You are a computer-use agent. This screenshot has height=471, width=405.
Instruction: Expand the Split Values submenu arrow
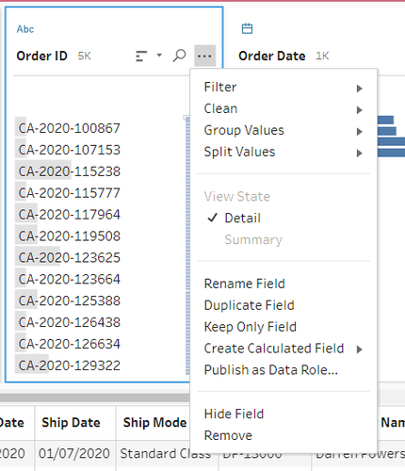(x=360, y=154)
